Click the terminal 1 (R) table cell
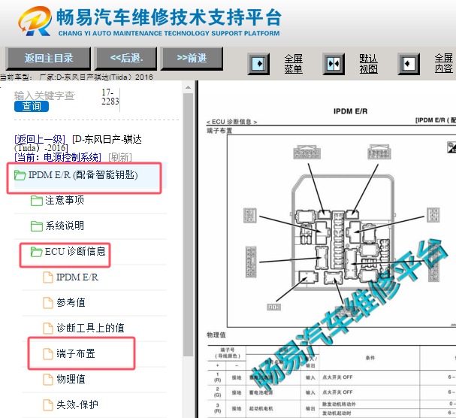Image resolution: width=456 pixels, height=418 pixels. [218, 377]
